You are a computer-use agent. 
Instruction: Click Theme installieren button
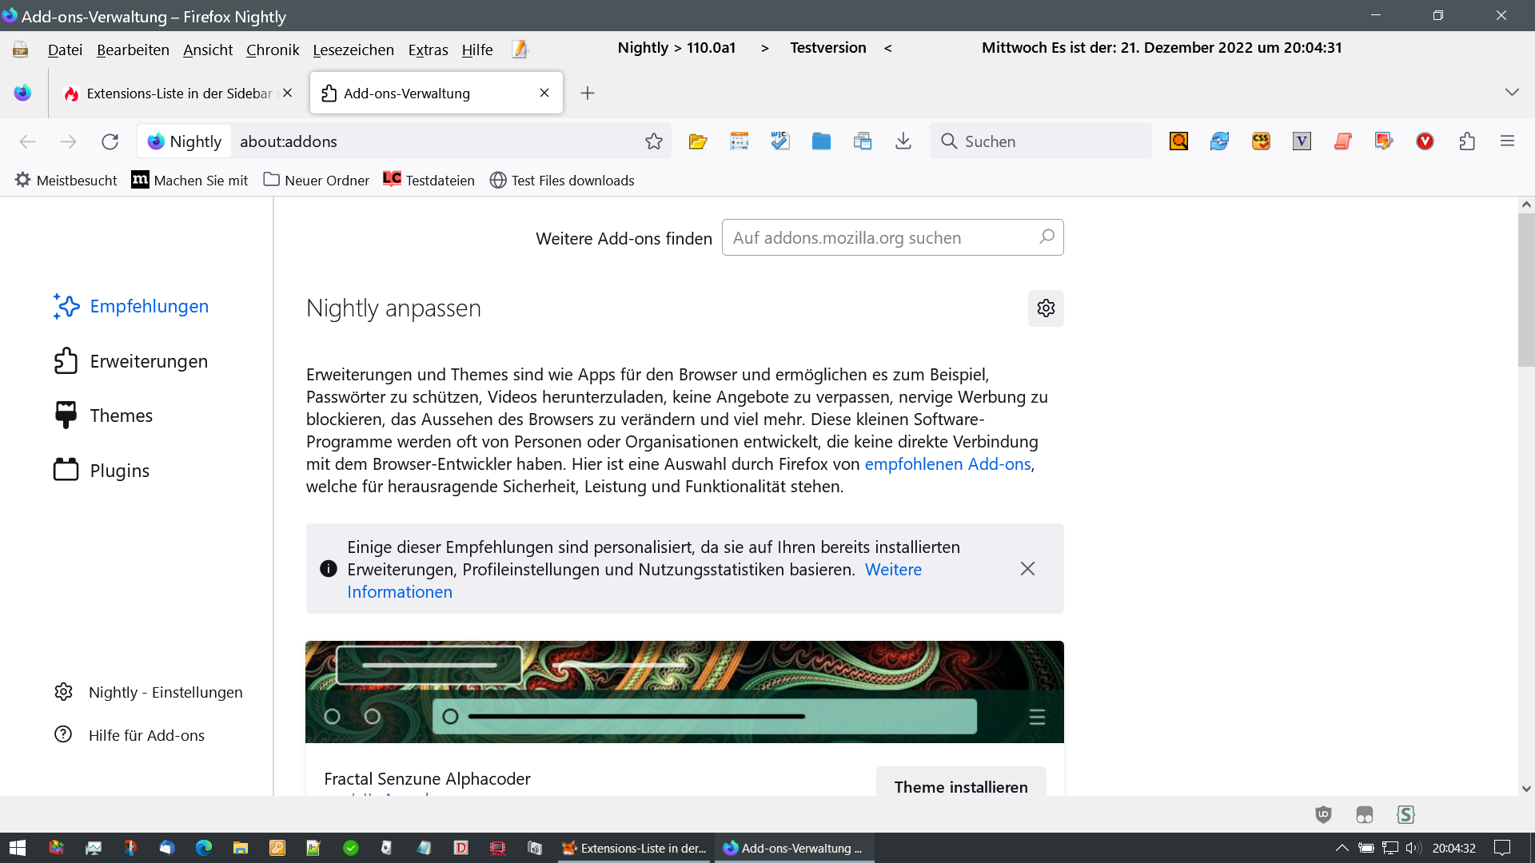tap(960, 785)
